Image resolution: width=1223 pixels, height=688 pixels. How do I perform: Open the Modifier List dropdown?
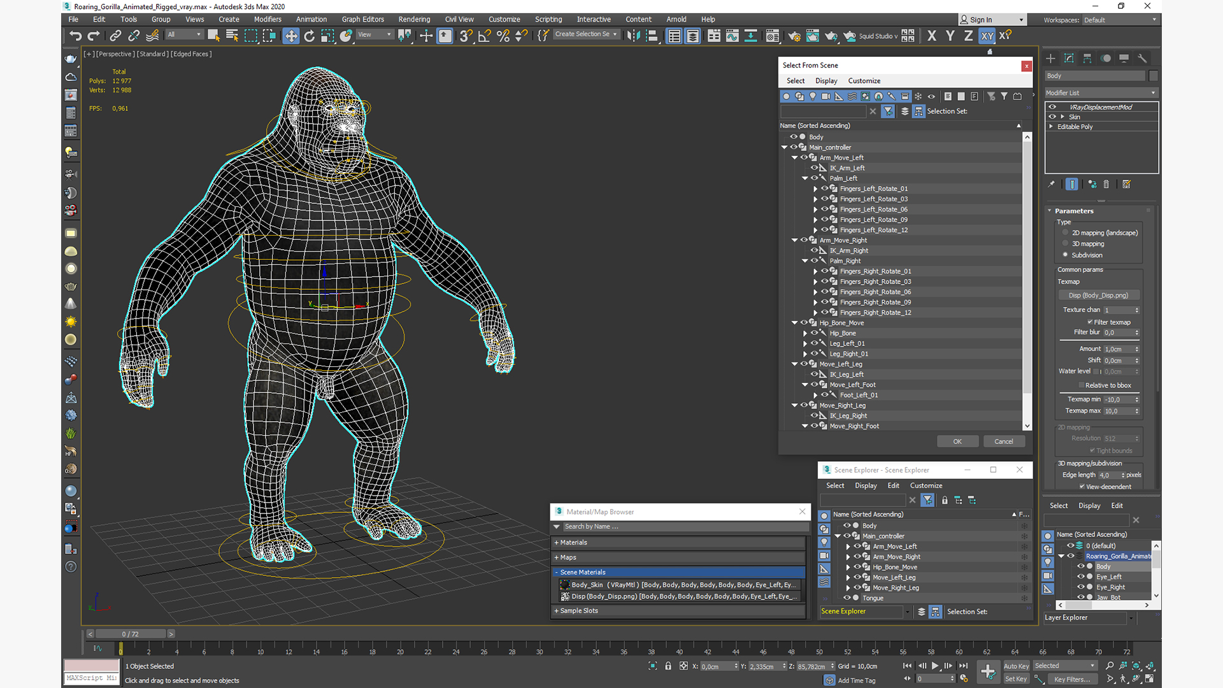tap(1101, 93)
